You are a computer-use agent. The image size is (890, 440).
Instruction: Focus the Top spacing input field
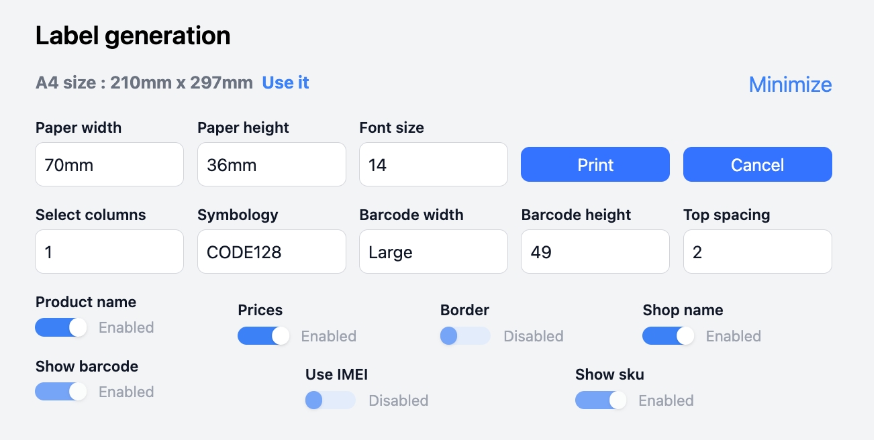tap(757, 252)
